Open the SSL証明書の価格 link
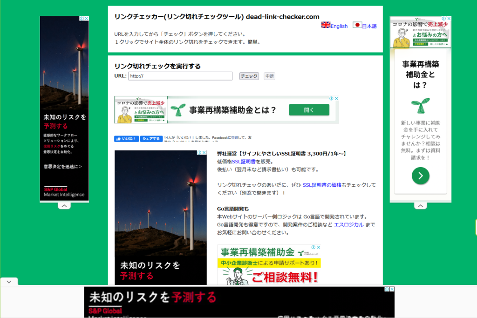Image resolution: width=477 pixels, height=318 pixels. click(326, 185)
